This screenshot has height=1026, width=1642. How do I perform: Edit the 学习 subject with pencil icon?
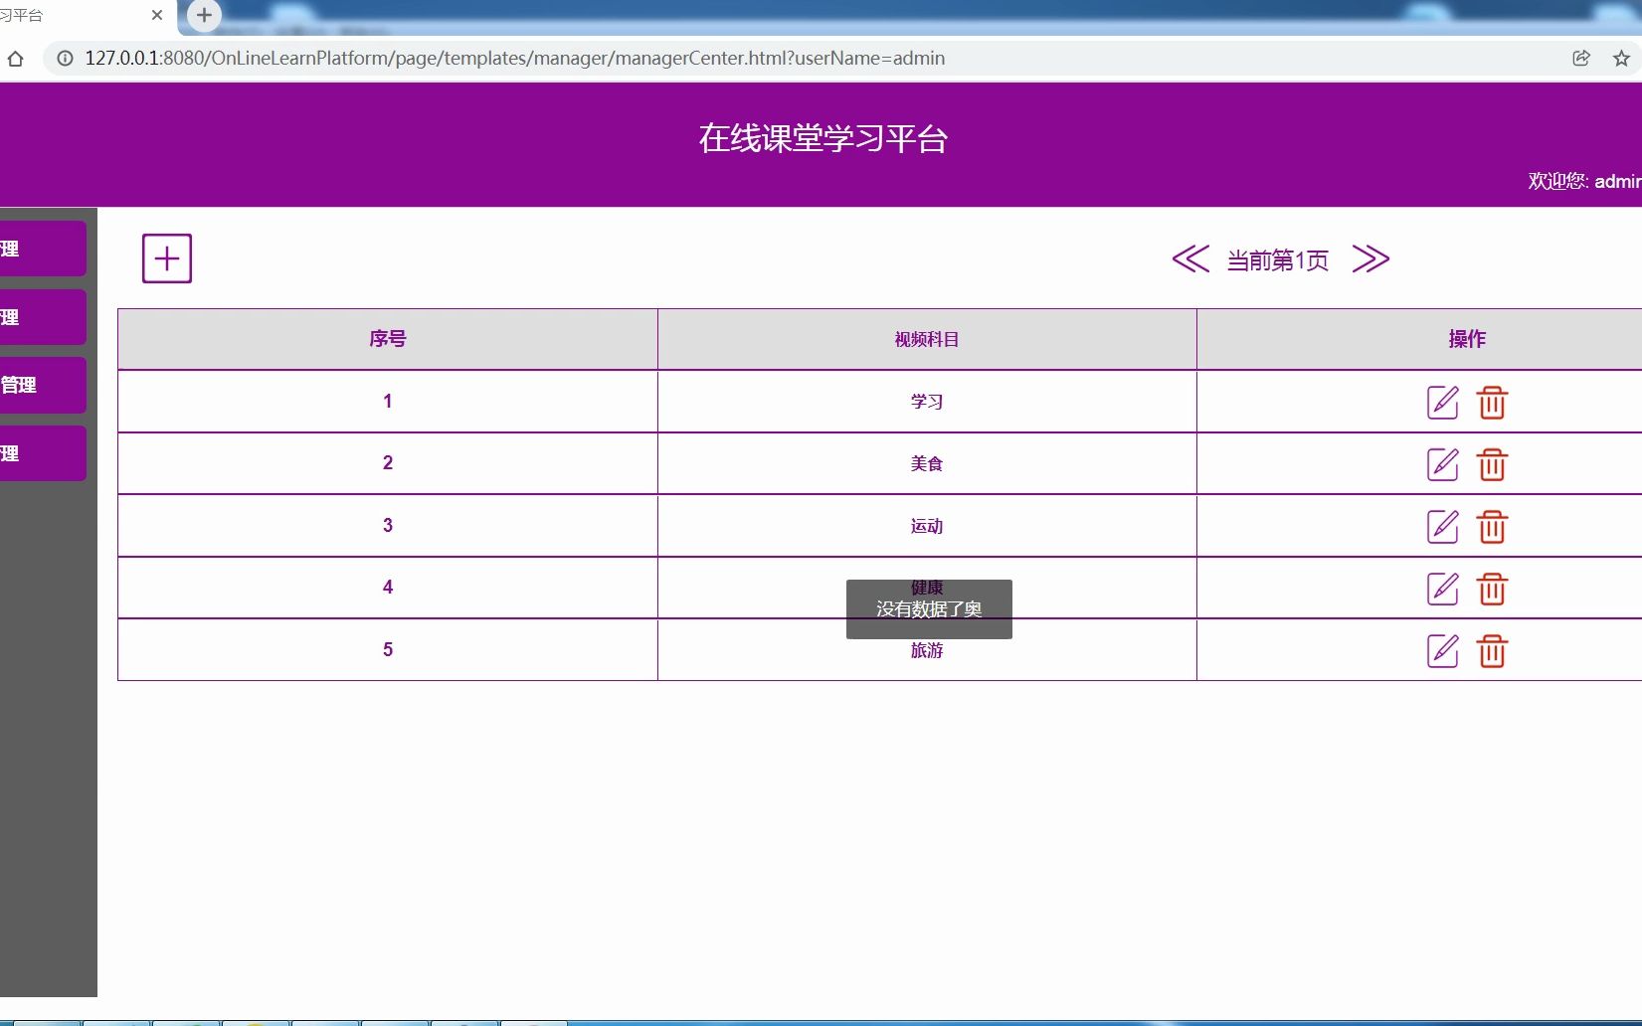[x=1442, y=403]
